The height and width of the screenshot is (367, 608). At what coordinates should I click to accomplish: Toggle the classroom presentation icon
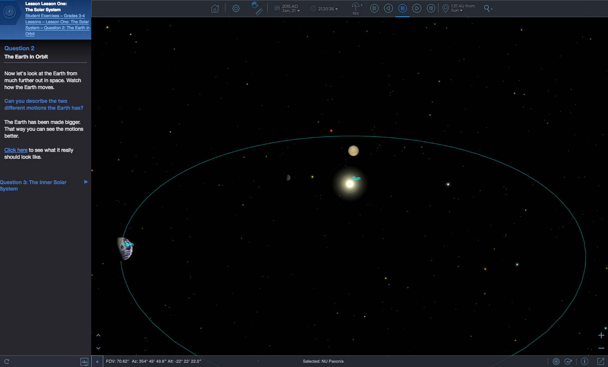click(x=84, y=361)
